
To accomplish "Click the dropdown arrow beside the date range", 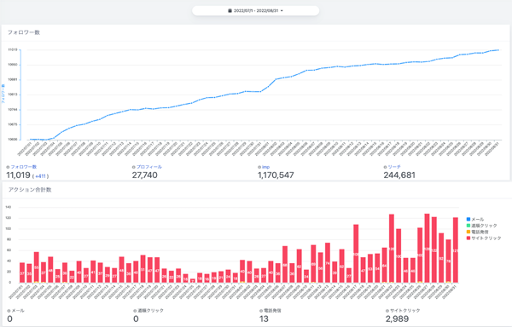I will pyautogui.click(x=282, y=11).
